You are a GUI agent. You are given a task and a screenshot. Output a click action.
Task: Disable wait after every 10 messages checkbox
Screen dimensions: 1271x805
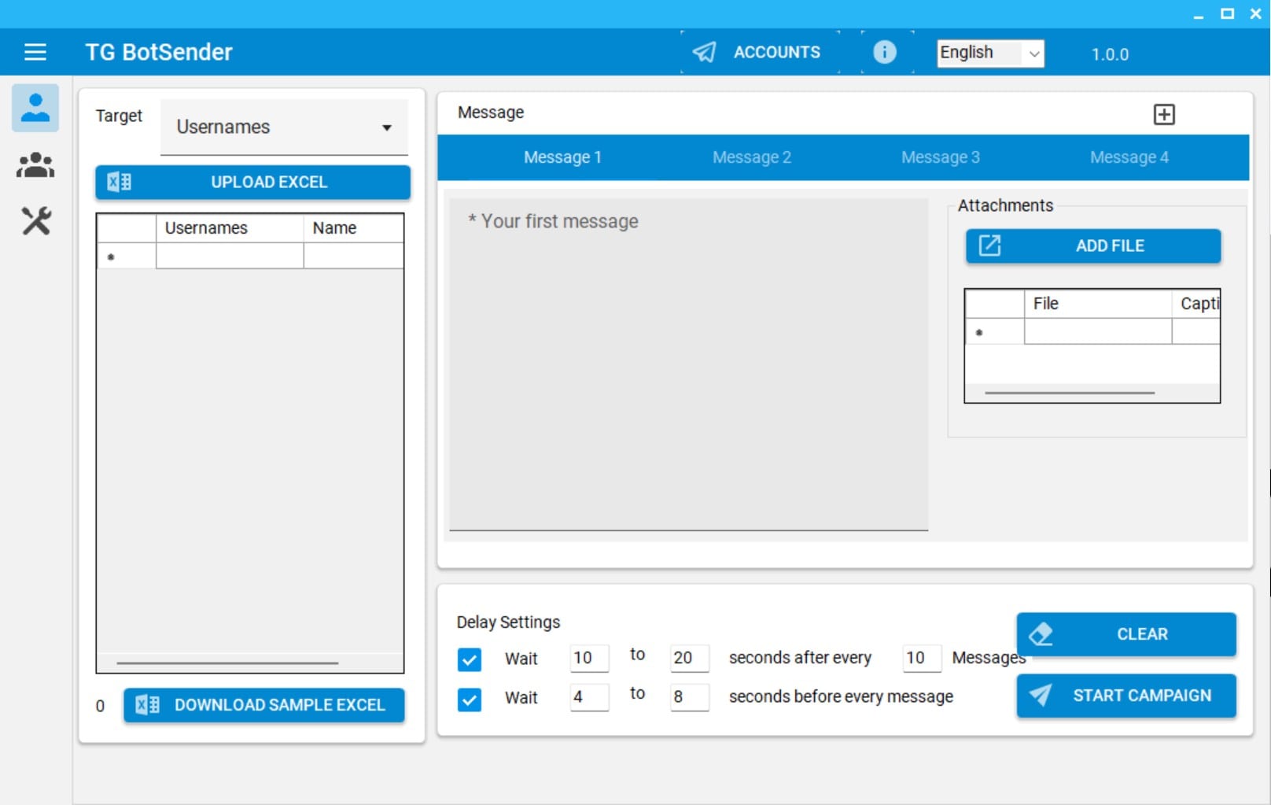click(470, 659)
